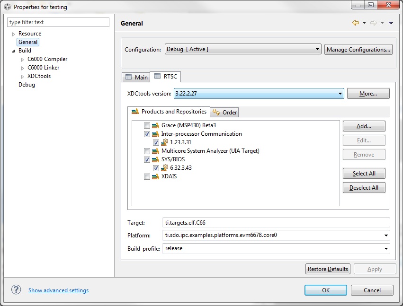Click the back navigation arrow icon
This screenshot has height=306, width=403.
click(356, 23)
